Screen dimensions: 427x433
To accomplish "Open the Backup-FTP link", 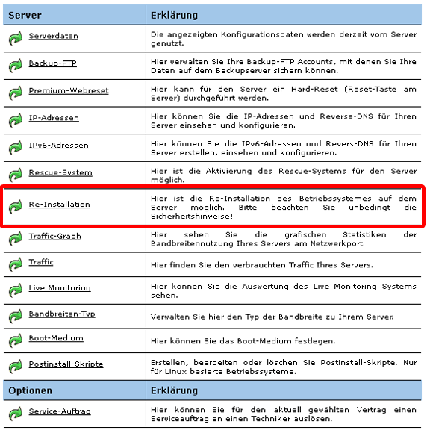I will (x=52, y=63).
